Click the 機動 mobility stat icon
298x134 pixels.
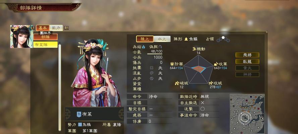[x=194, y=49]
